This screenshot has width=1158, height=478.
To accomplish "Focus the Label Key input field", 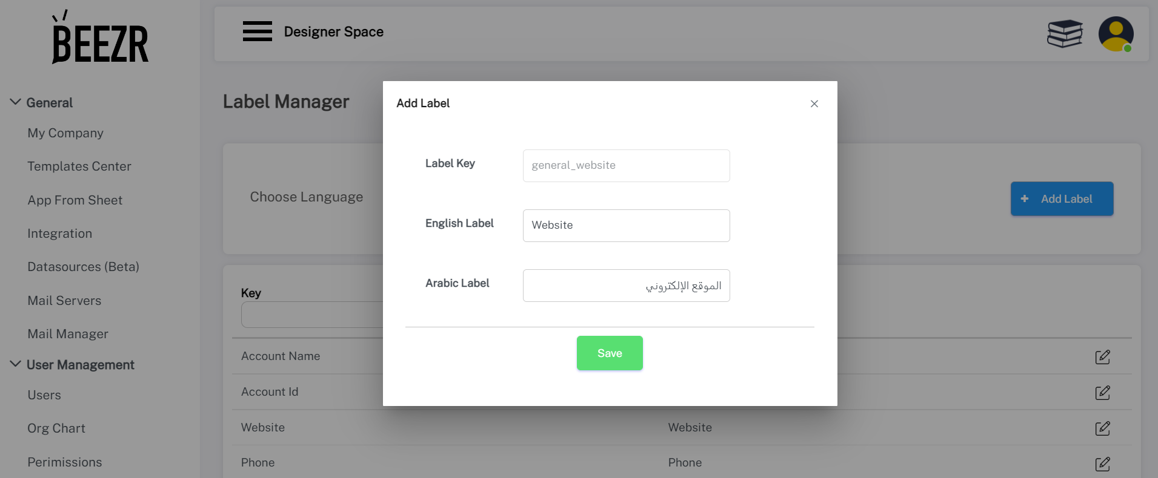I will tap(626, 166).
